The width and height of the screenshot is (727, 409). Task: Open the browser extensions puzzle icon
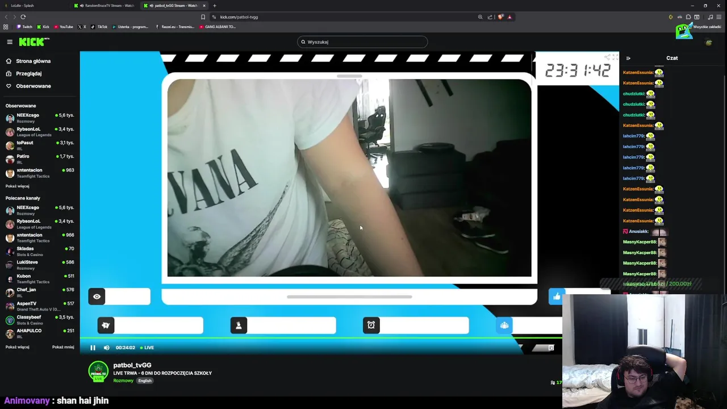coord(688,17)
